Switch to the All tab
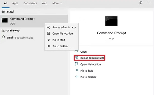 coord(5,3)
